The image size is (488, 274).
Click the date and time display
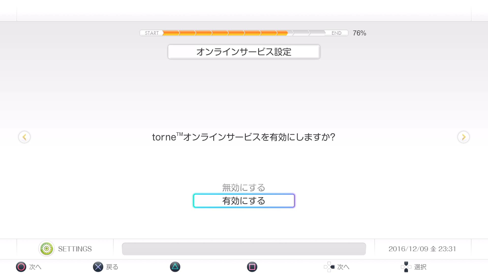[x=422, y=249]
